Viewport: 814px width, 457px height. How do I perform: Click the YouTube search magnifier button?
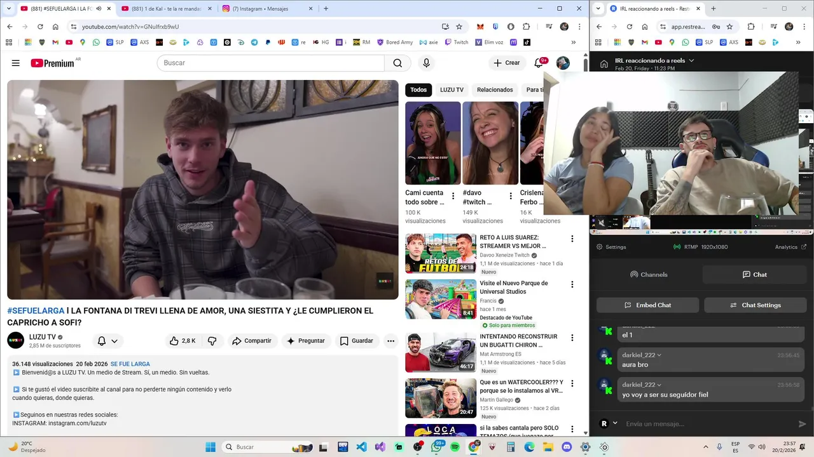click(x=397, y=63)
